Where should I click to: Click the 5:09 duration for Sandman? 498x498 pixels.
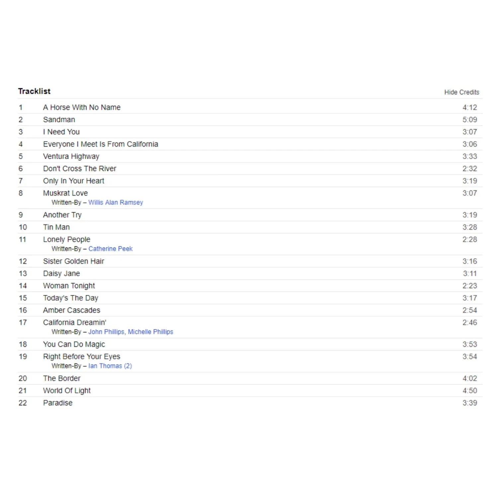point(470,120)
